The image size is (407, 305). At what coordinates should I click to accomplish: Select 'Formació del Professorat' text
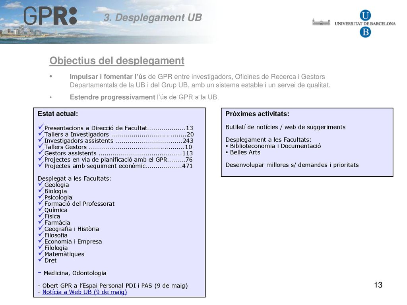pos(79,204)
